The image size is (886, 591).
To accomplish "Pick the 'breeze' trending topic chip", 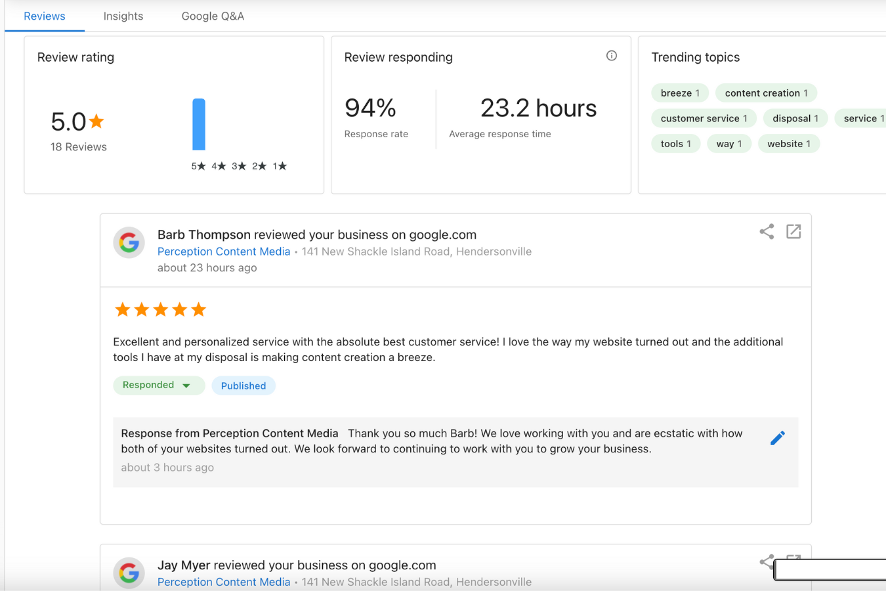I will tap(680, 93).
